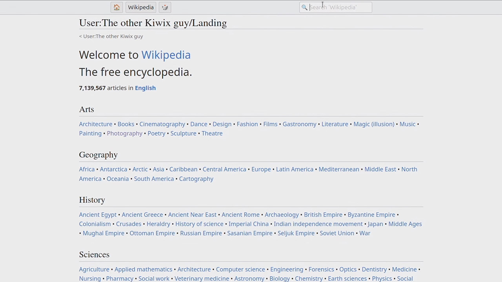The width and height of the screenshot is (502, 282).
Task: Open the English language link
Action: click(145, 88)
